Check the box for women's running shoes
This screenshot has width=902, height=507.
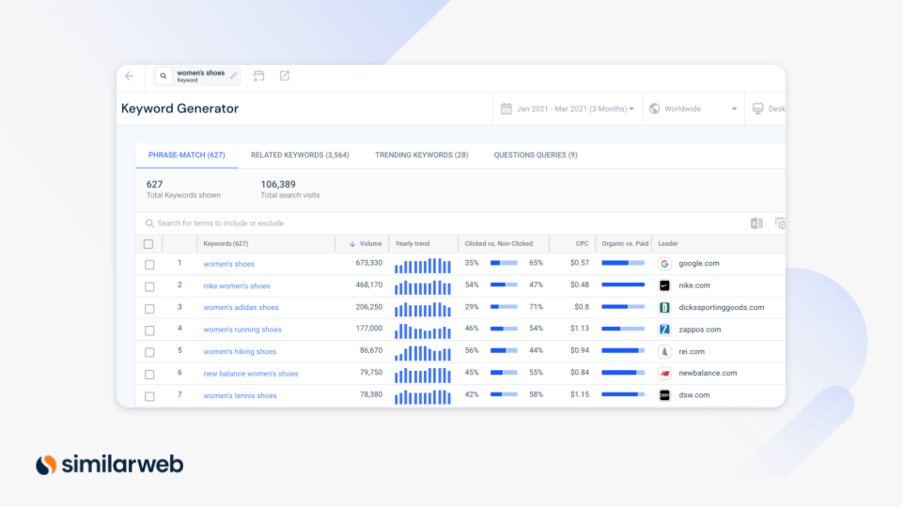pos(149,330)
